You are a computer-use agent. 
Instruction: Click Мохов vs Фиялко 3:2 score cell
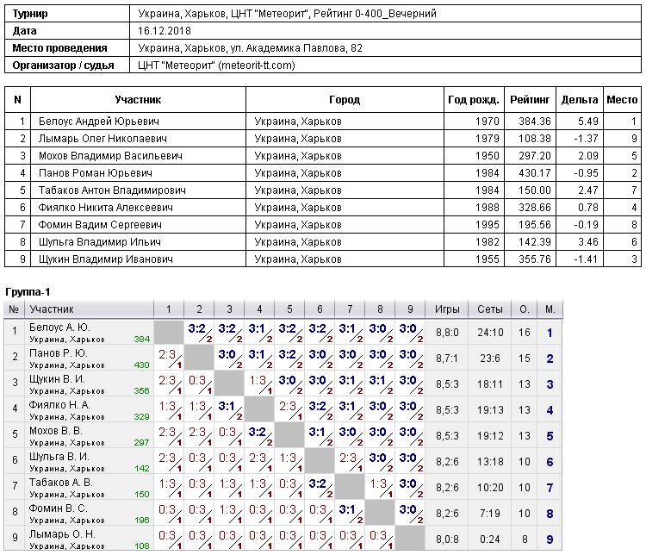(x=259, y=436)
